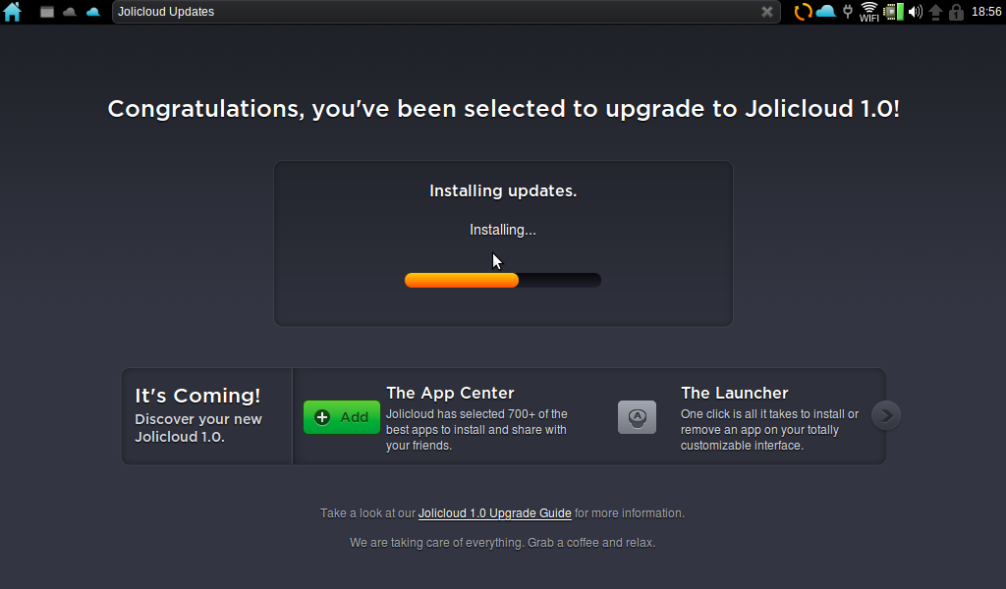Click the 'It's Coming!' heading
The image size is (1006, 589).
[x=197, y=396]
